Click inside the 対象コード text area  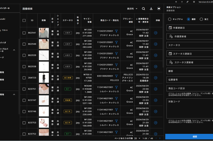point(190,108)
